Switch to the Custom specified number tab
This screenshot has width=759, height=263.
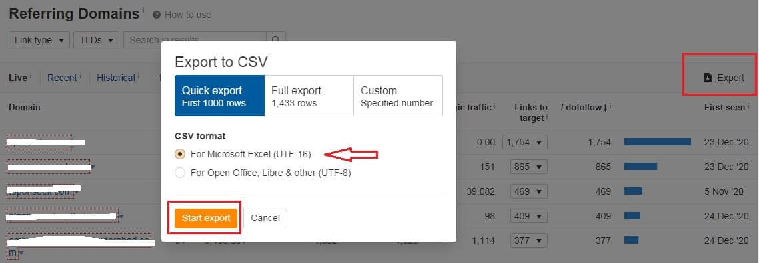(398, 96)
